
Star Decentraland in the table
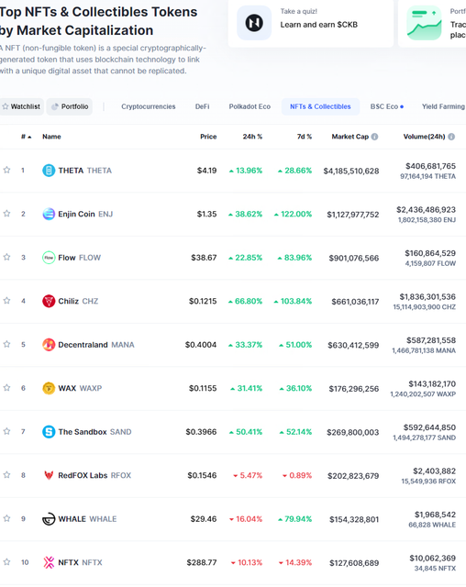coord(6,344)
